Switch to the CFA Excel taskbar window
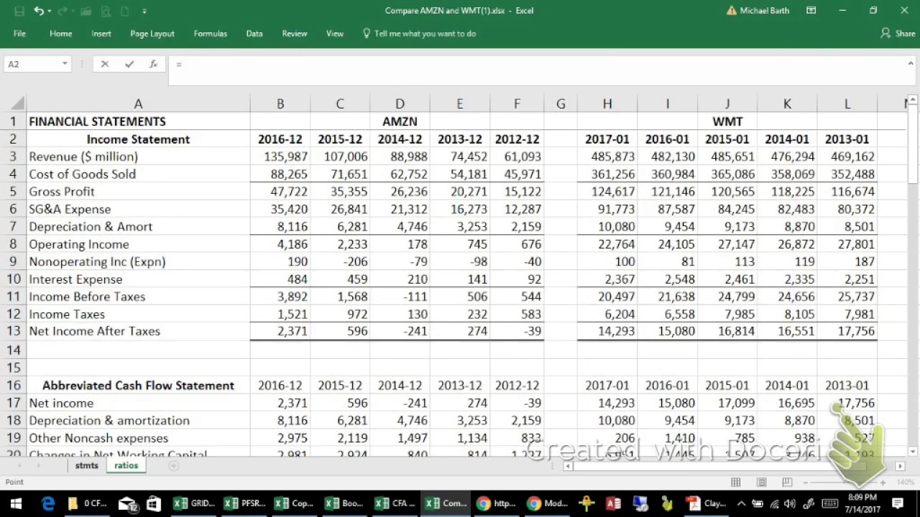Image resolution: width=920 pixels, height=517 pixels. tap(395, 503)
